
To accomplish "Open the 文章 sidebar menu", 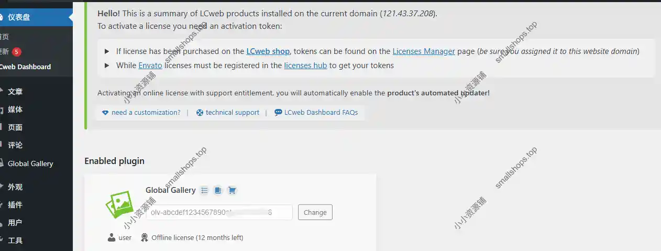I will pos(15,92).
